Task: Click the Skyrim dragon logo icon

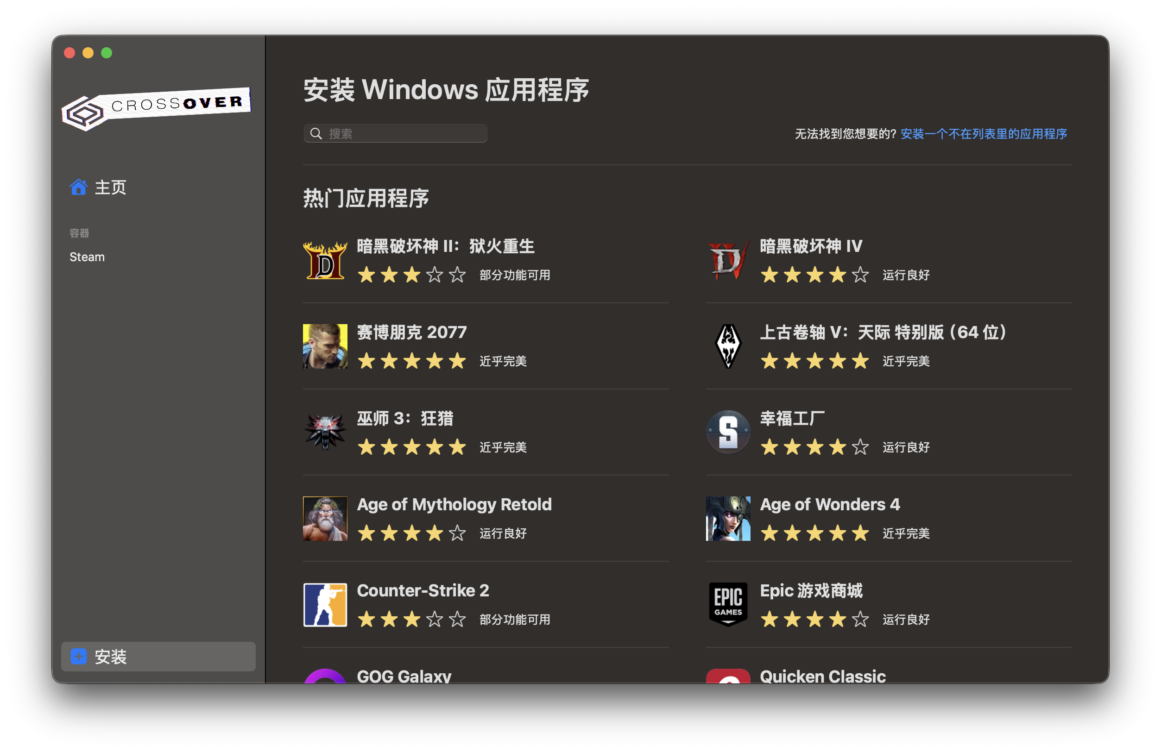Action: [x=728, y=346]
